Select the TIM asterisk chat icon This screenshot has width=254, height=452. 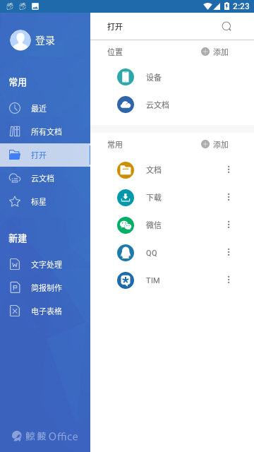(126, 280)
